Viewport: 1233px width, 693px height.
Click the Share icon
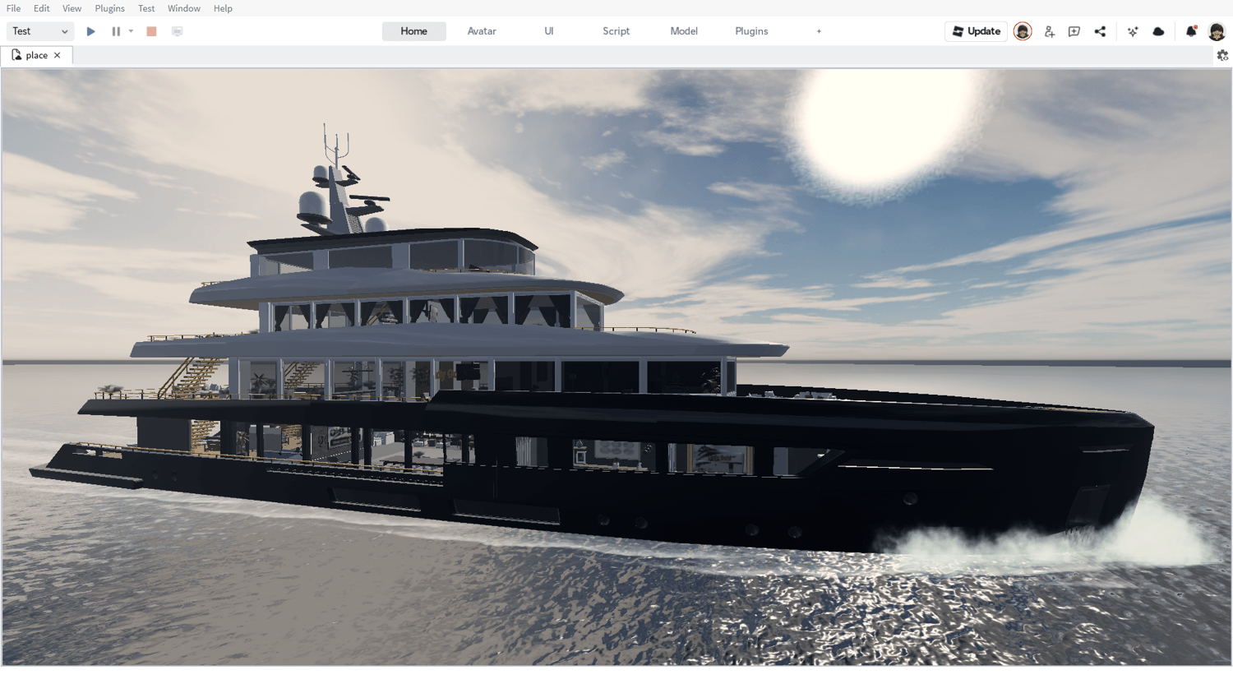point(1101,31)
